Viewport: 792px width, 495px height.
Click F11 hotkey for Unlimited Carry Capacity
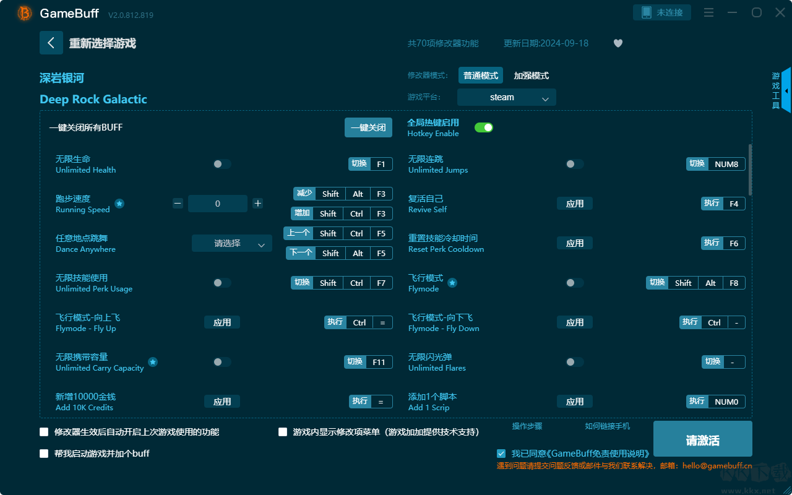click(x=379, y=362)
